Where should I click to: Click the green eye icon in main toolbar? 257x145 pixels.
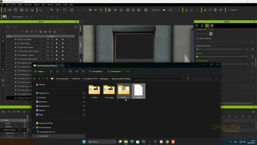(96, 10)
